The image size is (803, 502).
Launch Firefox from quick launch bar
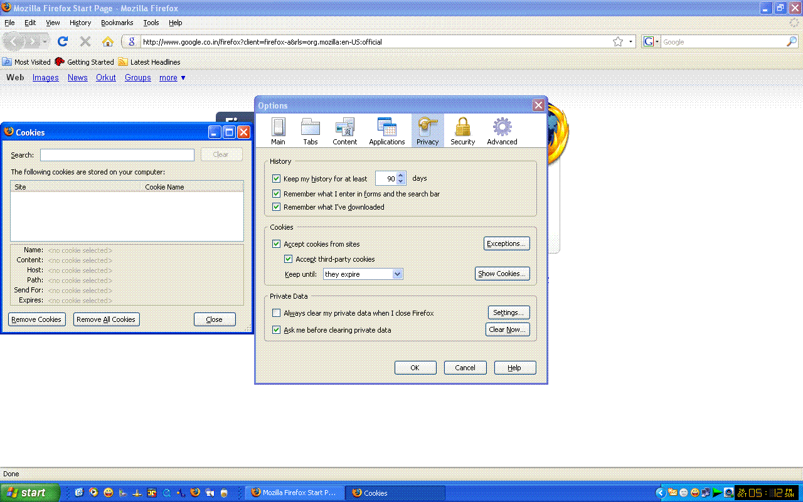coord(195,493)
